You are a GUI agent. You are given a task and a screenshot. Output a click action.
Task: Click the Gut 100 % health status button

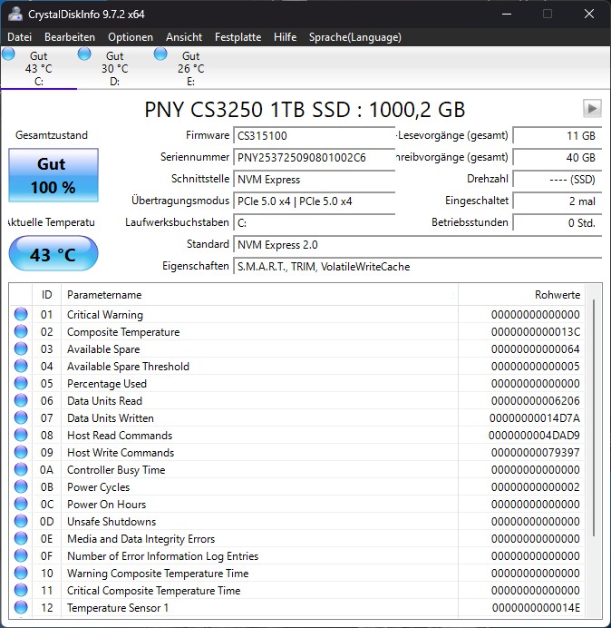[x=52, y=176]
